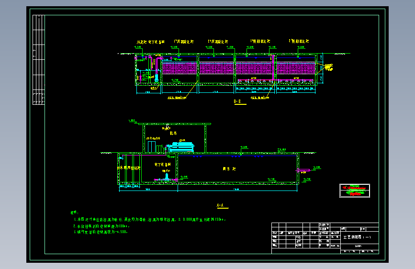The height and width of the screenshot is (269, 415).
Task: Click the magenta outlet pipe on 调节池 right wall
Action: pos(303,170)
